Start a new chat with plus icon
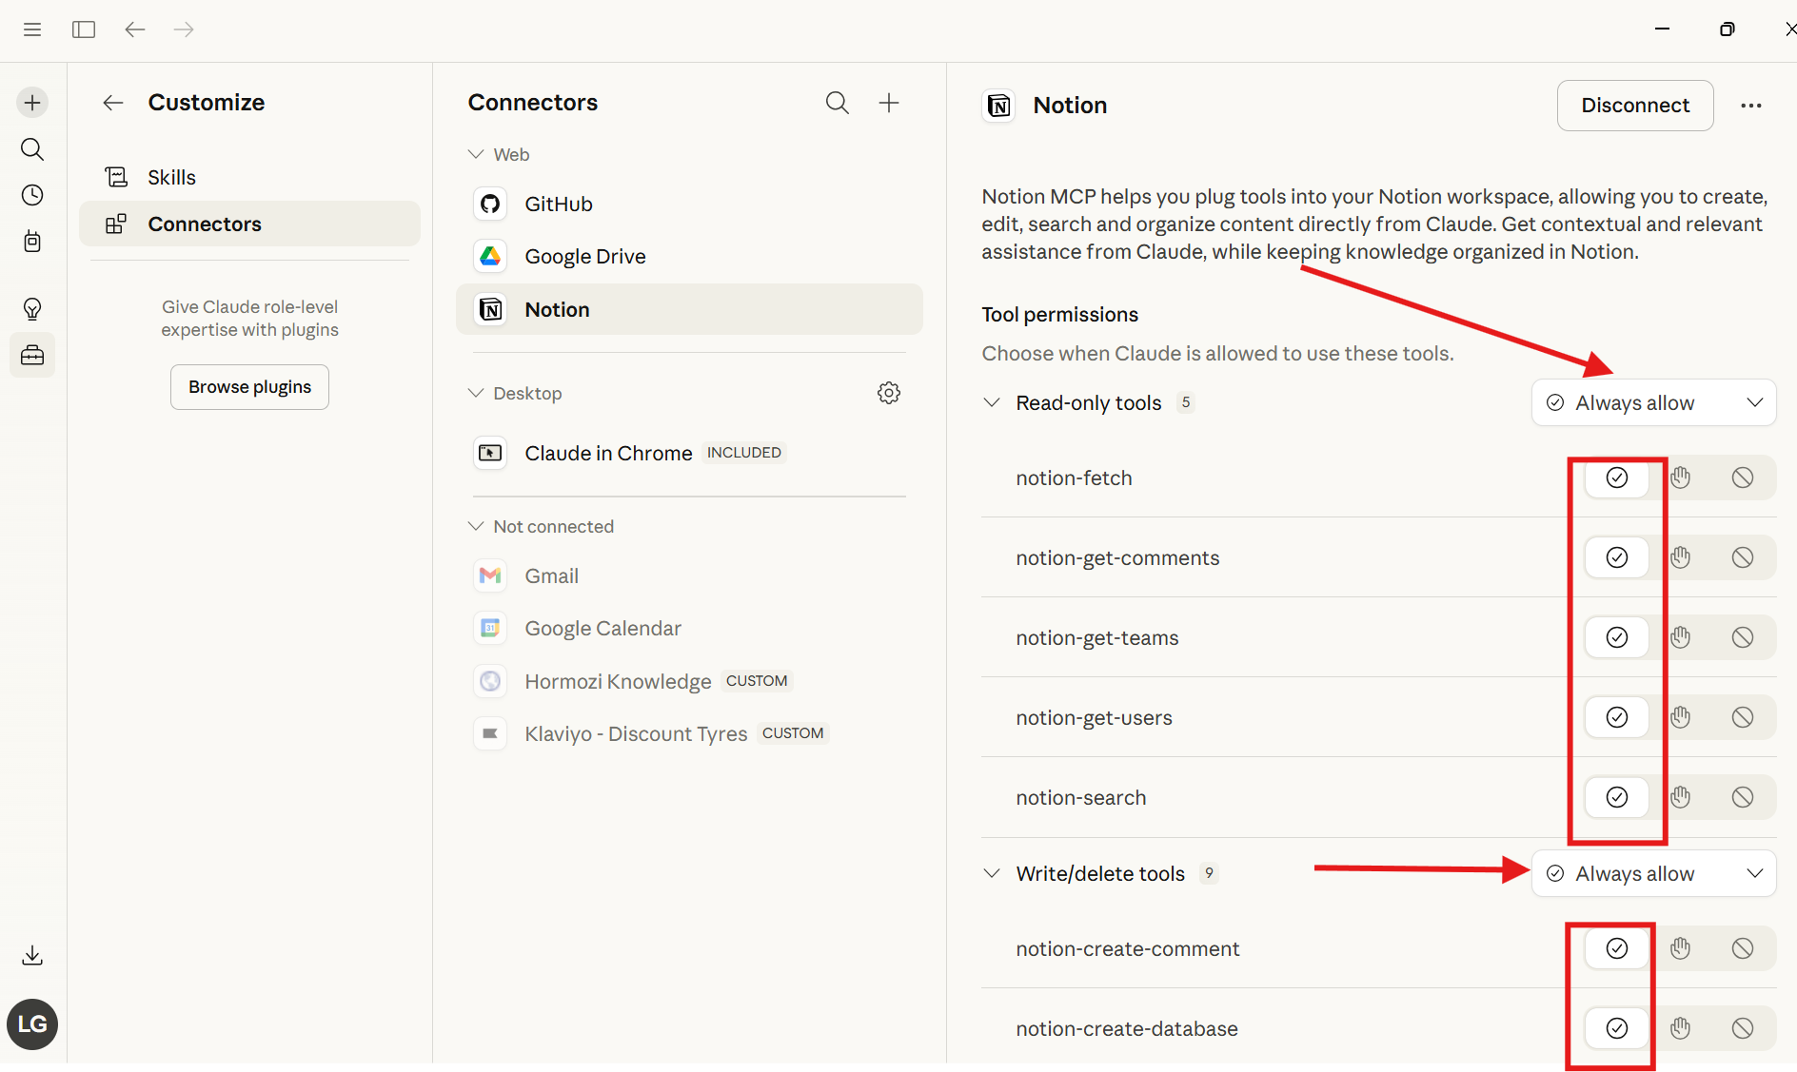The height and width of the screenshot is (1072, 1797). click(32, 103)
